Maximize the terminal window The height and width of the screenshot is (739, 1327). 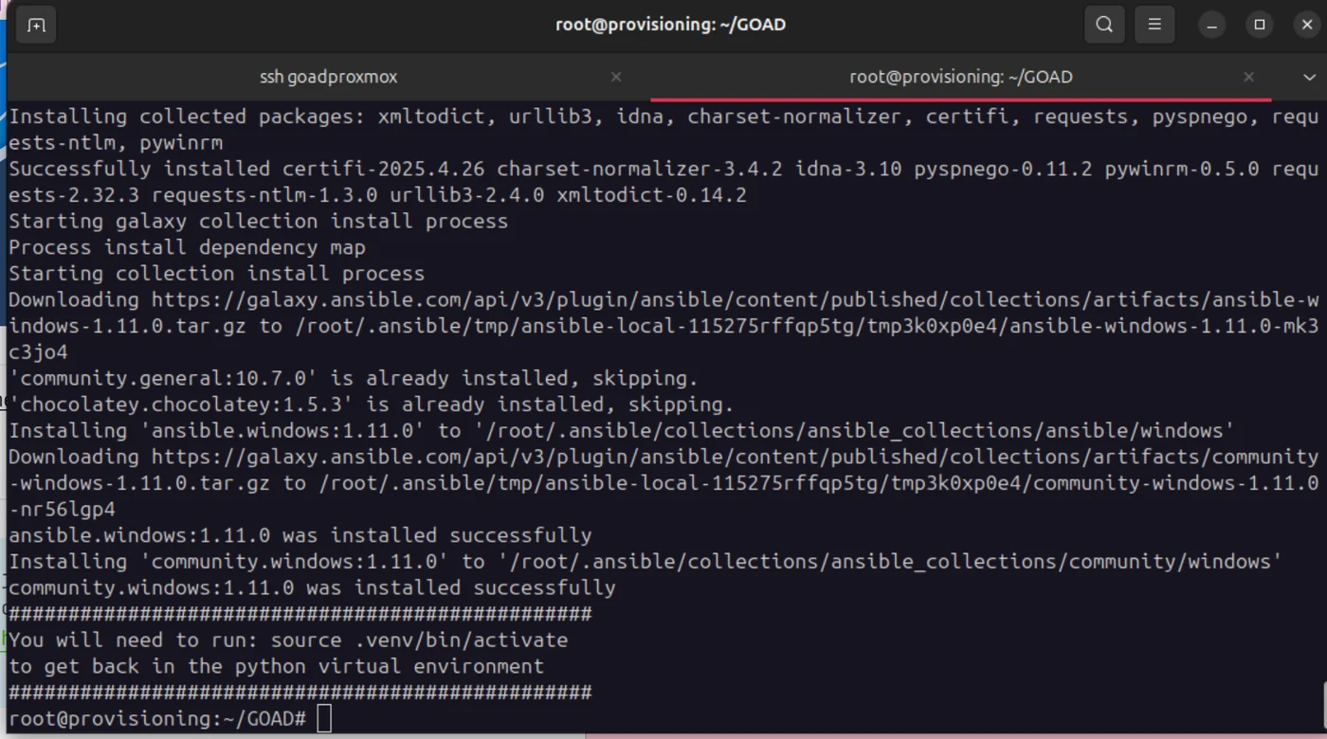[x=1260, y=25]
